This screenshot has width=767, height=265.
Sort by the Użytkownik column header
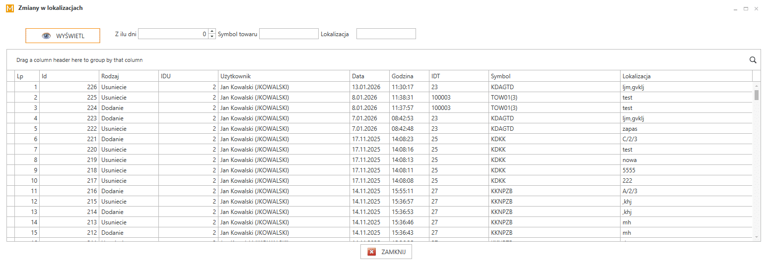pos(284,76)
